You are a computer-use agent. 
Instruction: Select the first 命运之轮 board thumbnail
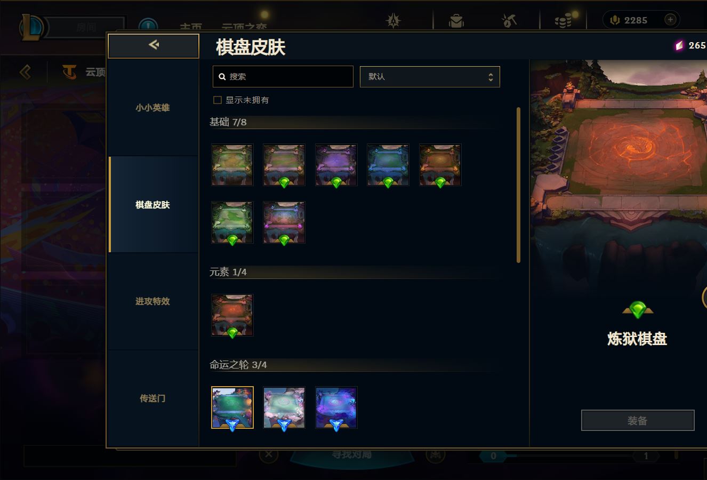click(x=232, y=407)
